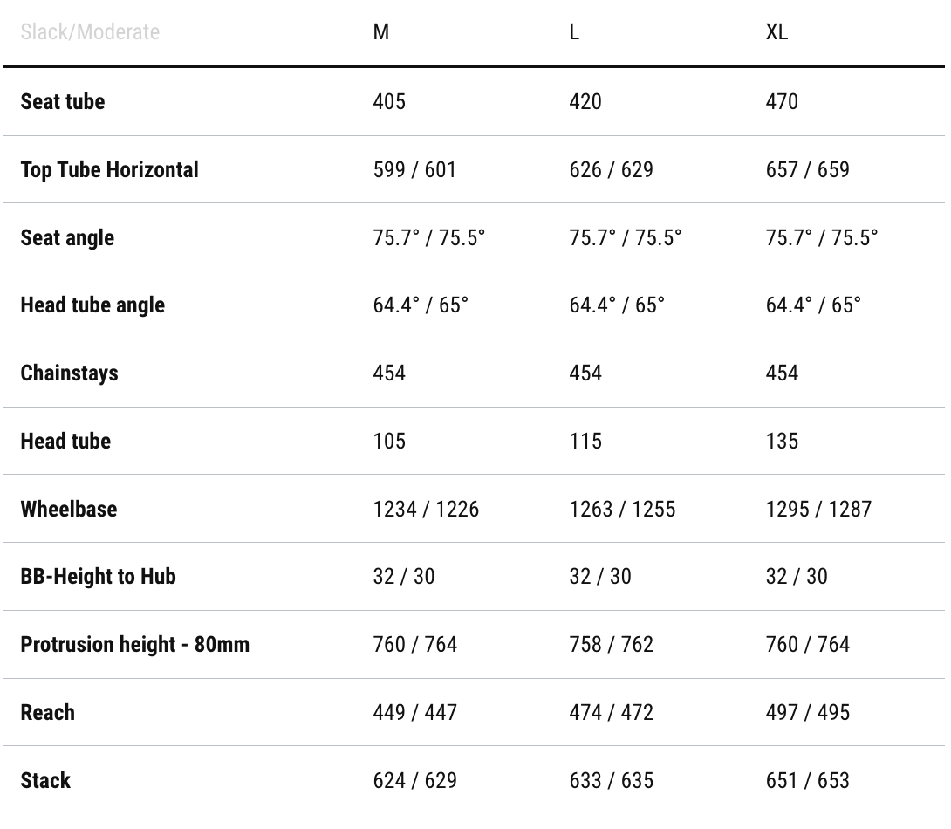
Task: Click the stack value 651 / 653
Action: [x=807, y=780]
